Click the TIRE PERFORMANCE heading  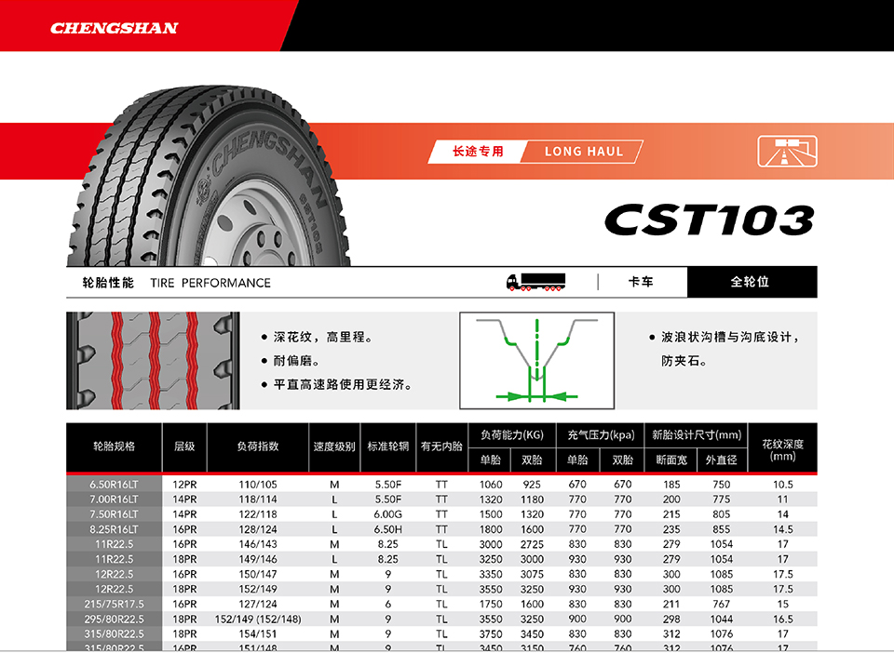tap(210, 283)
